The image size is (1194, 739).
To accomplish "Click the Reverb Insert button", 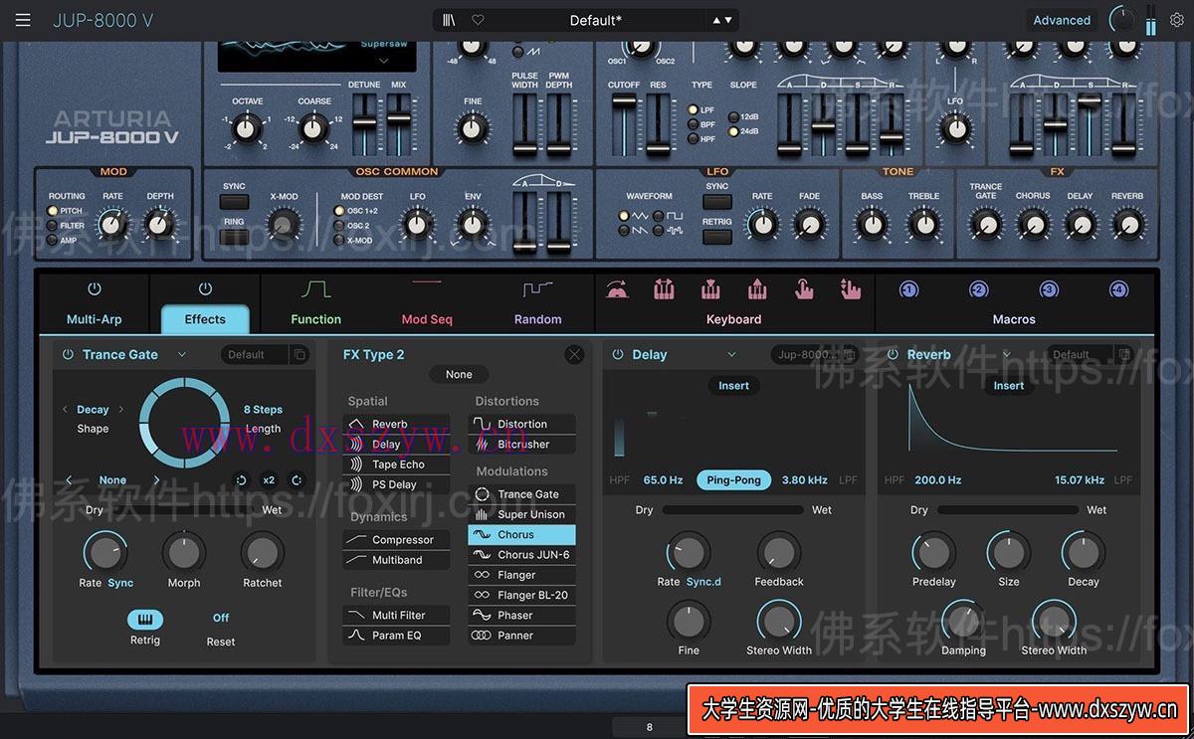I will (1009, 386).
